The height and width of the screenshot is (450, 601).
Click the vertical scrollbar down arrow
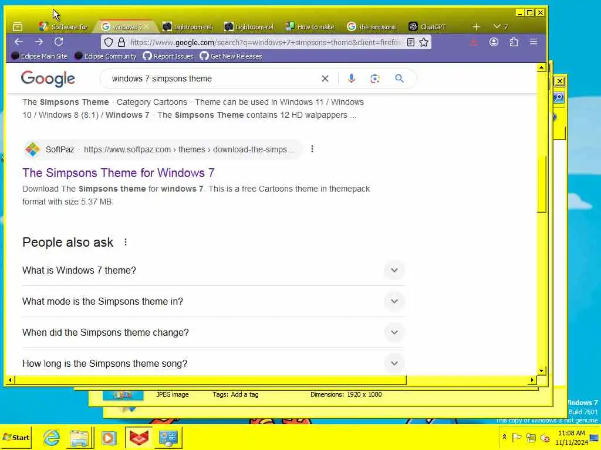click(541, 370)
